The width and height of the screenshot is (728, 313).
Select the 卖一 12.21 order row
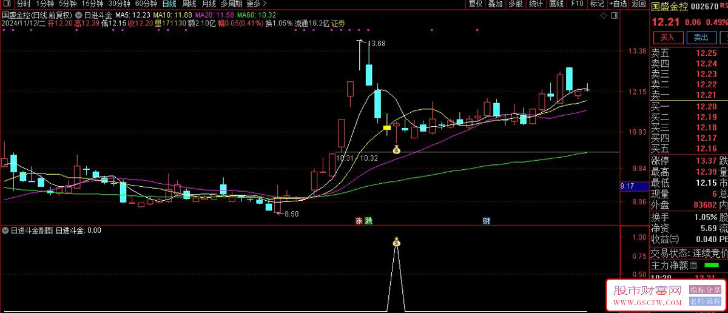(689, 95)
